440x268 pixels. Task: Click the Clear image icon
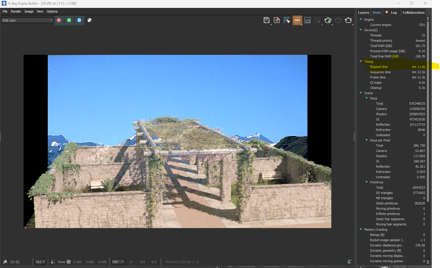pos(277,20)
